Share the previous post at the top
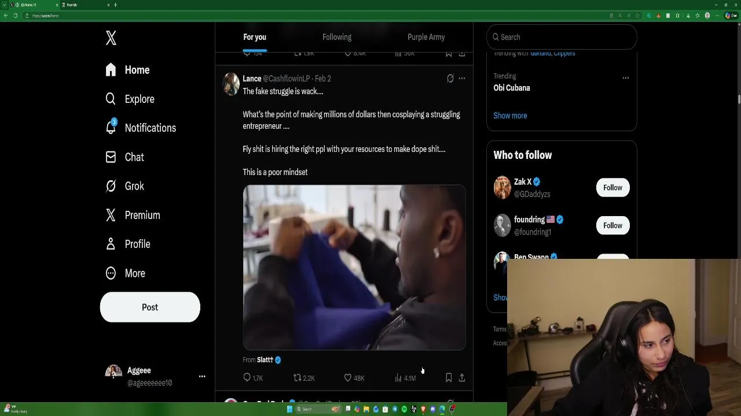The height and width of the screenshot is (416, 741). click(x=462, y=53)
